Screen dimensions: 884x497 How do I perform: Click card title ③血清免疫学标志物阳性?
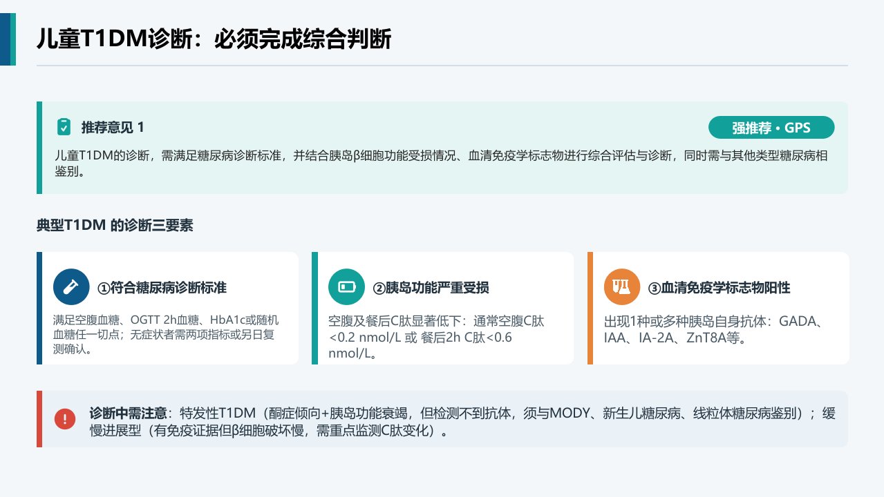click(x=719, y=287)
